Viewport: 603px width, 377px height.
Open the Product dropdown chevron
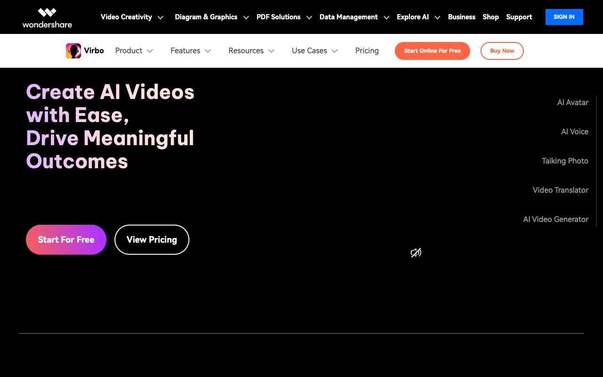point(150,51)
